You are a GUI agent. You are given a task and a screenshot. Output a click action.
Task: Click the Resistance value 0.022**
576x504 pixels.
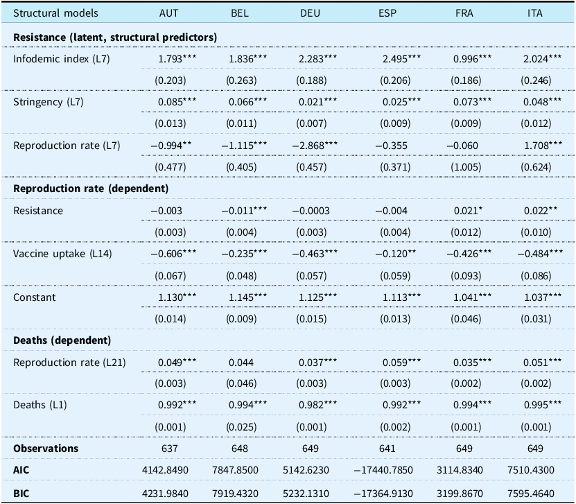pos(541,211)
